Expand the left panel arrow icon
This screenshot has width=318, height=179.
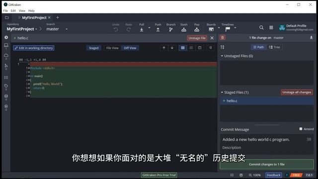coord(6,38)
